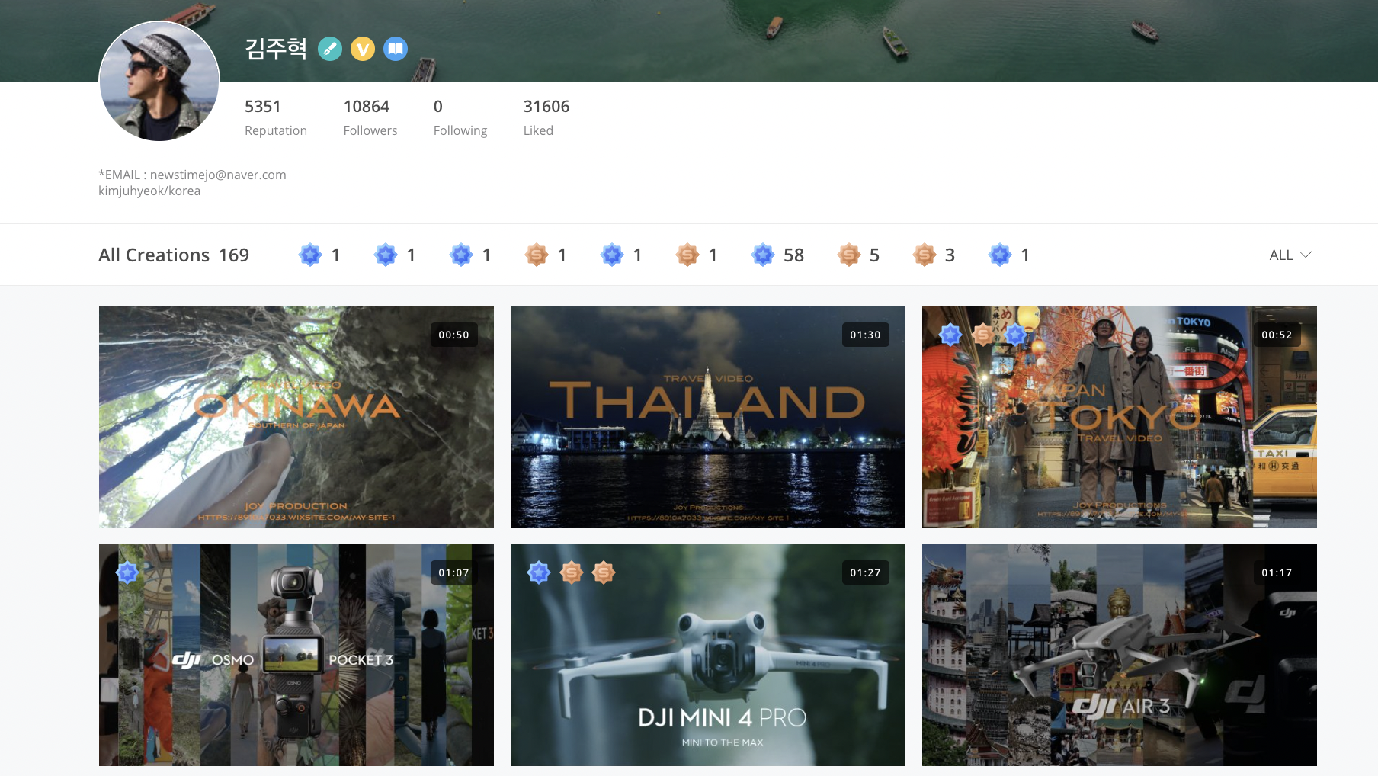
Task: Click the bronze S badge on Tokyo thumbnail
Action: pyautogui.click(x=983, y=334)
